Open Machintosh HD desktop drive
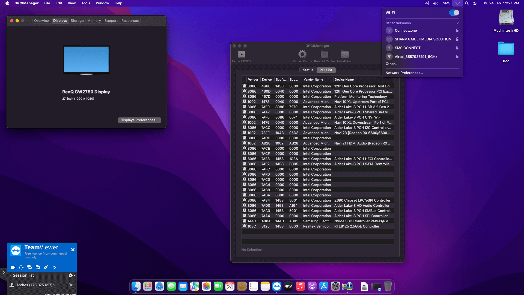Screen dimensions: 524x295 pos(506,18)
